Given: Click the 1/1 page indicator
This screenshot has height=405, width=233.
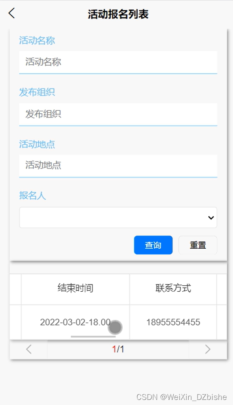Looking at the screenshot, I should [118, 349].
